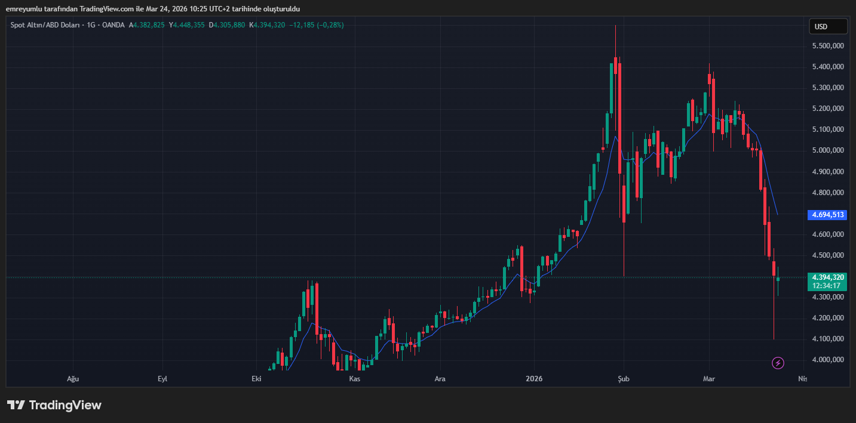
Task: Click the TradingView wordmark text
Action: tap(65, 405)
